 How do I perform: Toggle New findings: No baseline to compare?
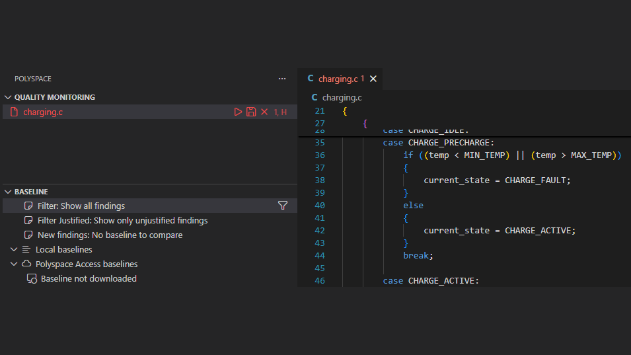110,235
